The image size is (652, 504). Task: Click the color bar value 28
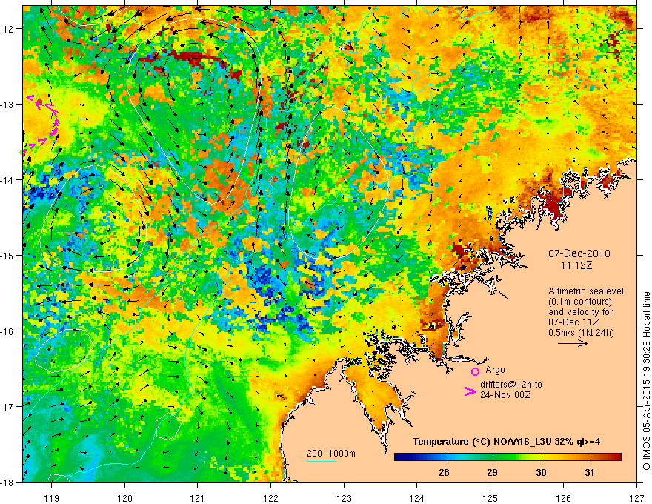coord(444,472)
